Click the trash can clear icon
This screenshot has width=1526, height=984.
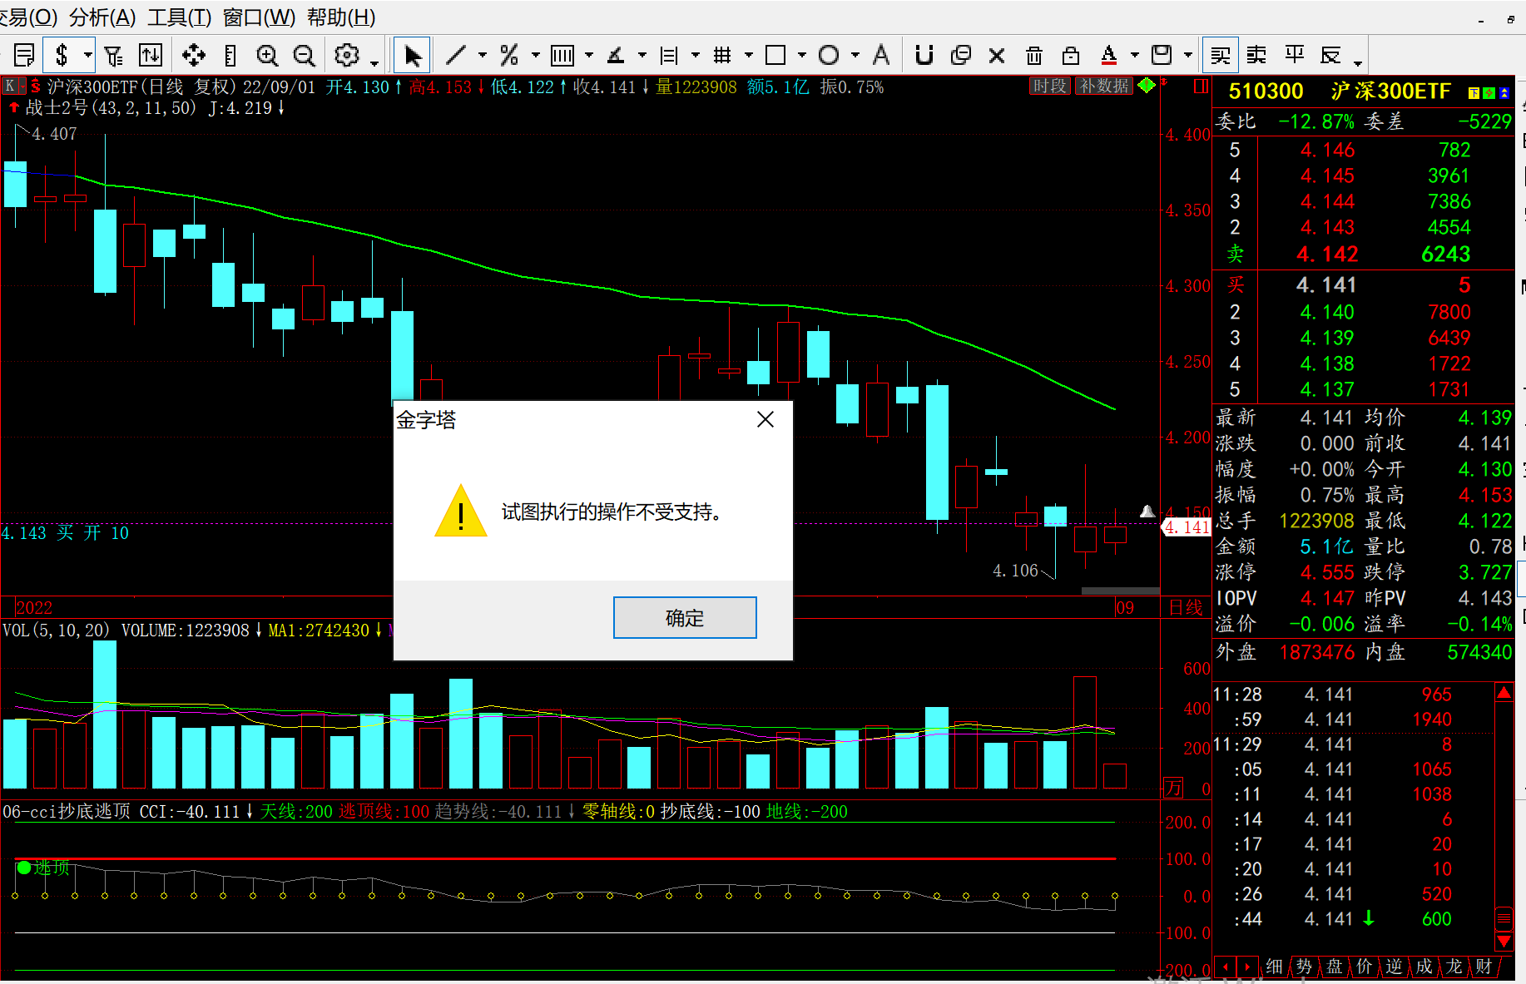(1034, 56)
